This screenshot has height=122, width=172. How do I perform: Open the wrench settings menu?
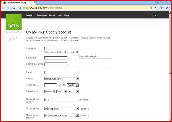[x=168, y=8]
